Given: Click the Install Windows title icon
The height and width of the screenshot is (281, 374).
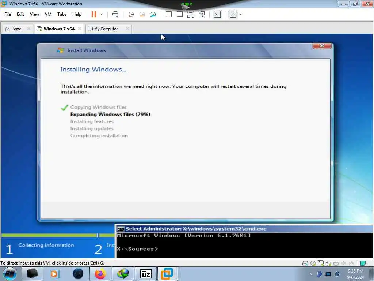Looking at the screenshot, I should [61, 50].
